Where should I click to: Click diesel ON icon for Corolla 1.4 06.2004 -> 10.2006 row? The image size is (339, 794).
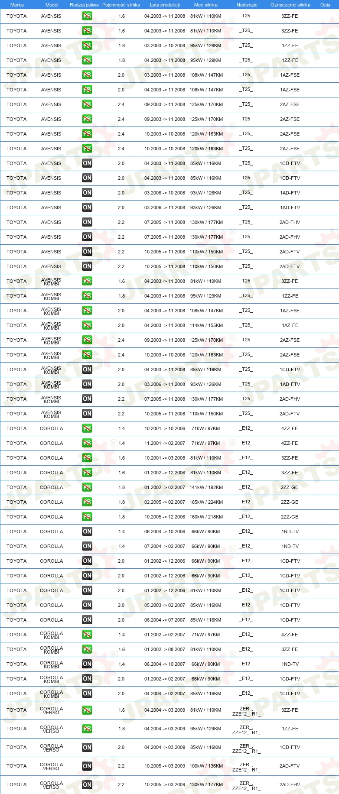pyautogui.click(x=87, y=531)
